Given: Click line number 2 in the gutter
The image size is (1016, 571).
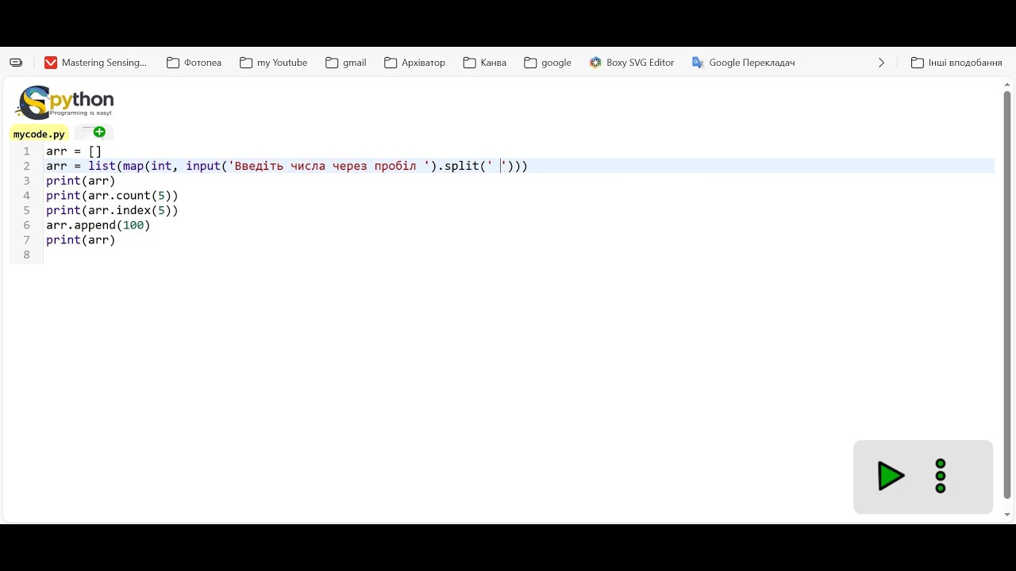Looking at the screenshot, I should 26,166.
